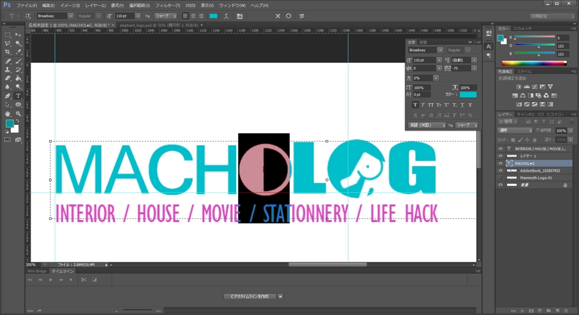Screen dimensions: 579x315
Task: Show the Mammoth-Logo-01 layer
Action: click(500, 178)
